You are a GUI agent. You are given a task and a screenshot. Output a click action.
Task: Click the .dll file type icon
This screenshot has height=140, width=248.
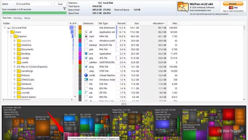(x=86, y=32)
